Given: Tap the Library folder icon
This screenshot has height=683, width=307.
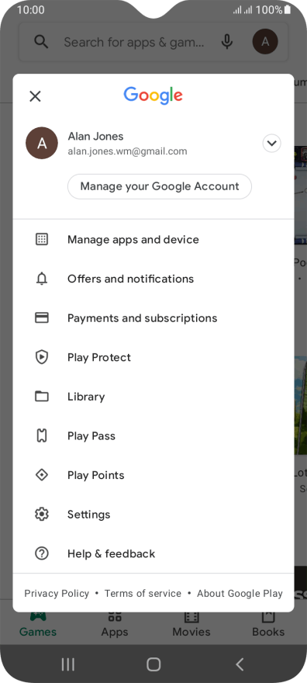Looking at the screenshot, I should click(42, 397).
